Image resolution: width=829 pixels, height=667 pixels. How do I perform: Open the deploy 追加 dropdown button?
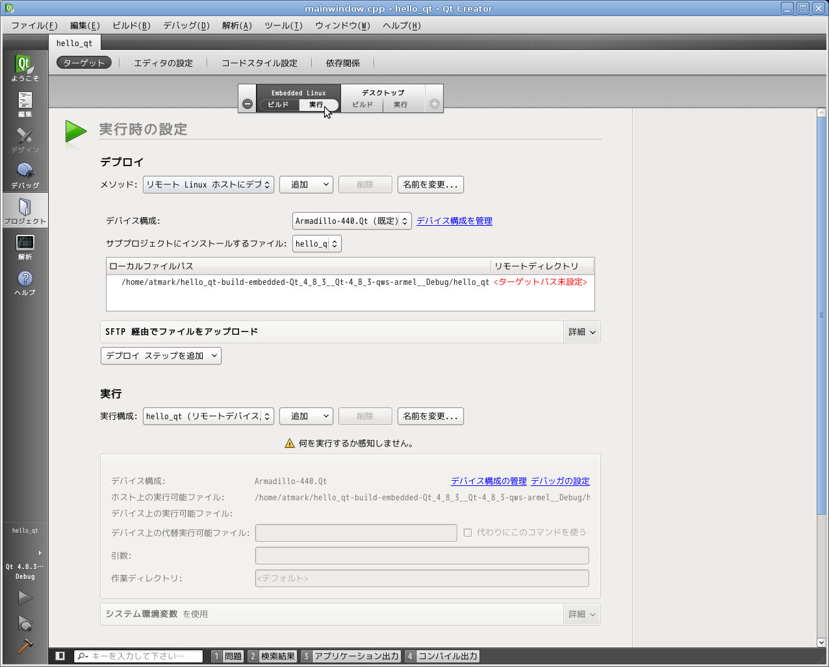click(x=307, y=184)
